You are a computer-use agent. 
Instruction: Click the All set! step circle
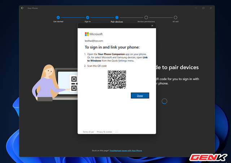tap(175, 18)
